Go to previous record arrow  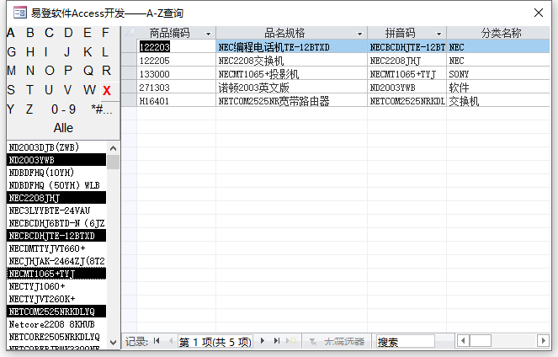coord(171,341)
